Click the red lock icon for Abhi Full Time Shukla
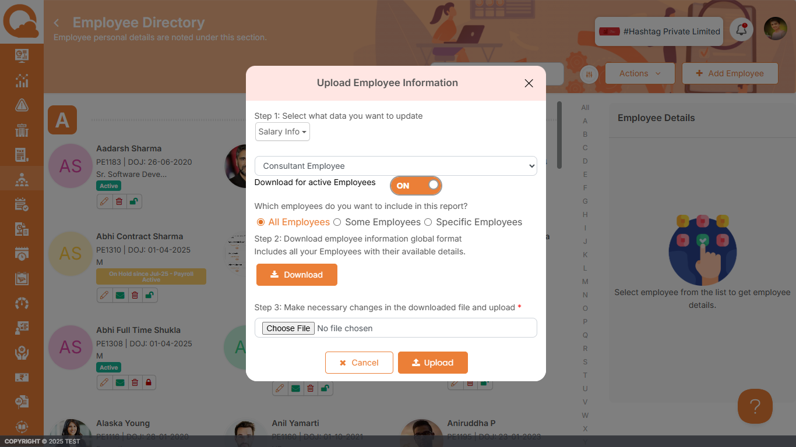This screenshot has width=796, height=447. 149,382
